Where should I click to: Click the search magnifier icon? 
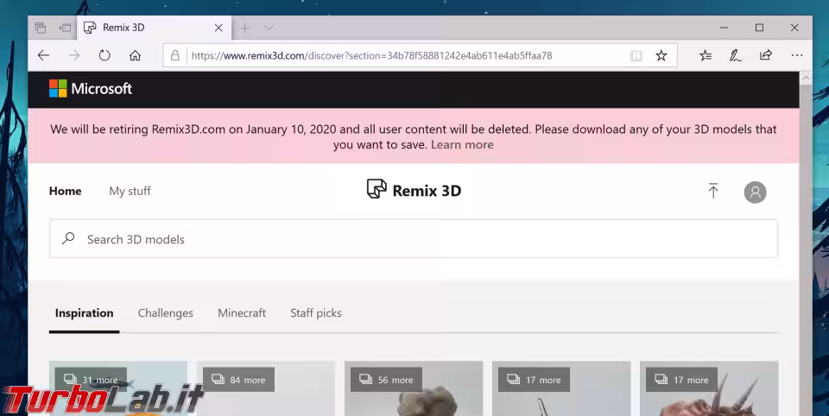(68, 238)
